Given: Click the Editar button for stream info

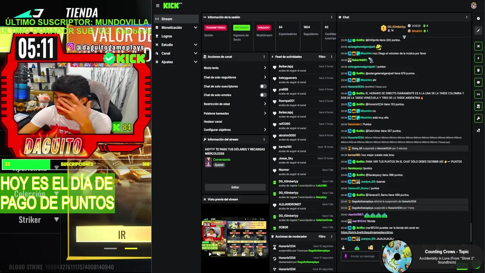Looking at the screenshot, I should 235,187.
